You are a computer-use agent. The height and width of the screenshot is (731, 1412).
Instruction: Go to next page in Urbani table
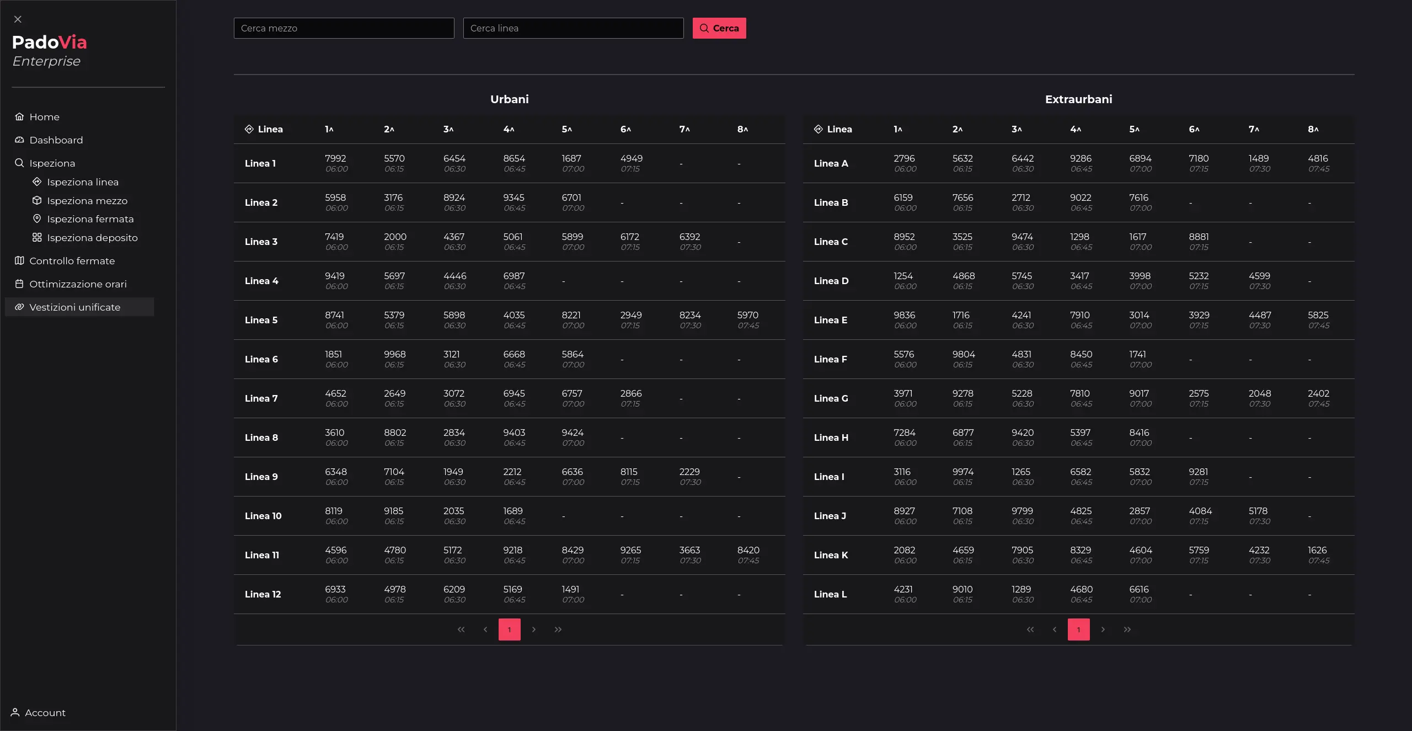534,629
